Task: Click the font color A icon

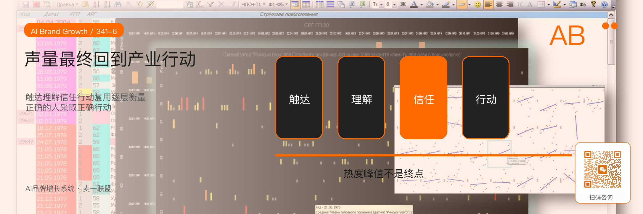Action: click(x=414, y=4)
